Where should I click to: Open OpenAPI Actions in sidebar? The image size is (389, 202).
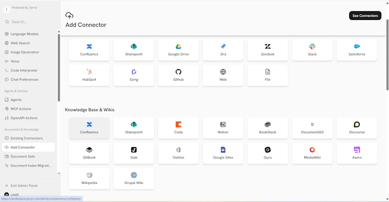29,118
